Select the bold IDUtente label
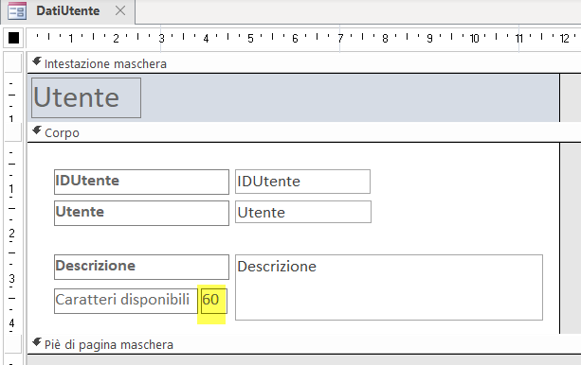Screen dimensions: 581x365 pyautogui.click(x=141, y=182)
